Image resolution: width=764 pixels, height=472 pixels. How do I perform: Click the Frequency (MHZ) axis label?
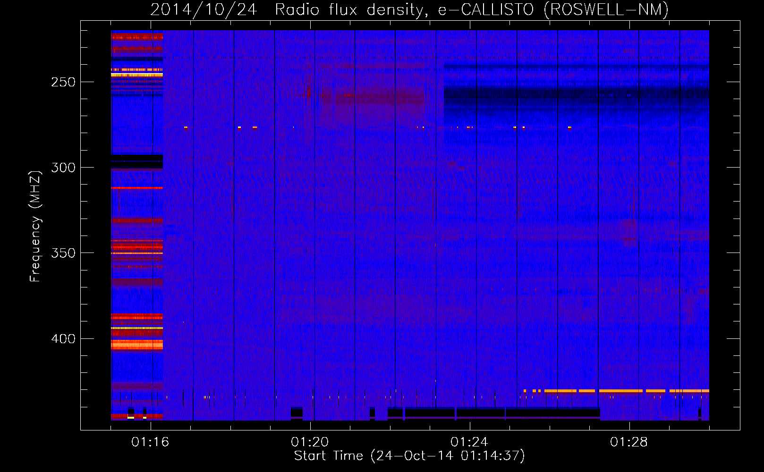click(x=35, y=227)
